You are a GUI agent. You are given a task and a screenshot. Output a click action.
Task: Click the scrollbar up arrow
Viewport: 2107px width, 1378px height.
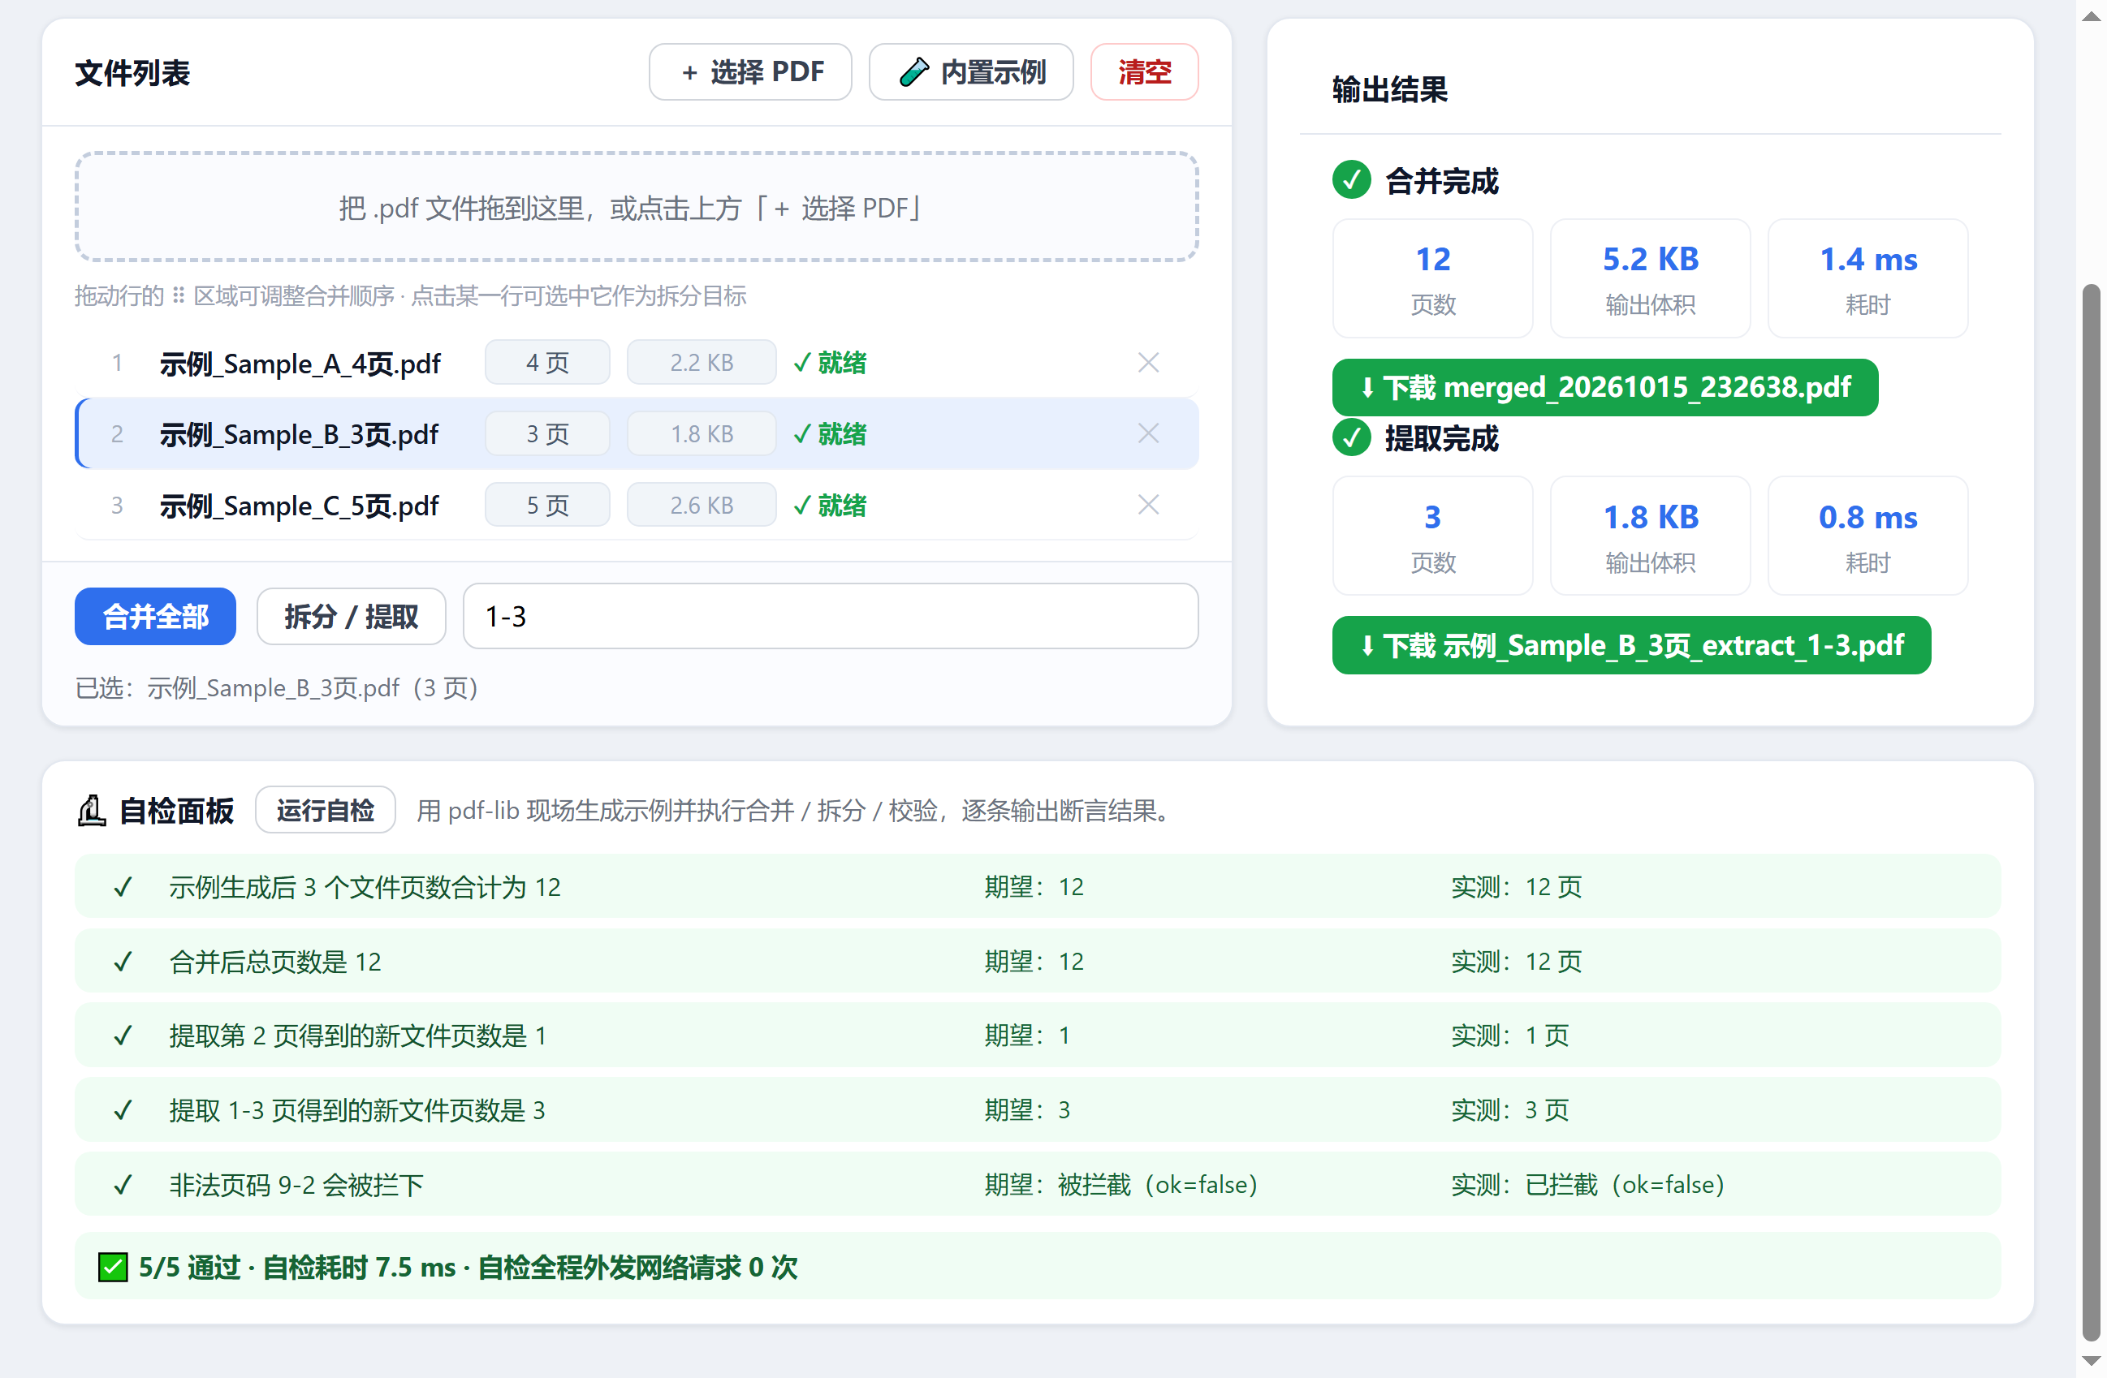pos(2090,16)
